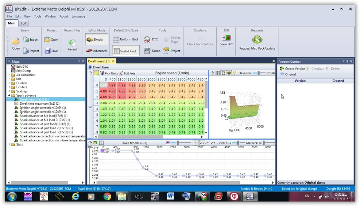Click the Pick Units tool

[x=109, y=73]
